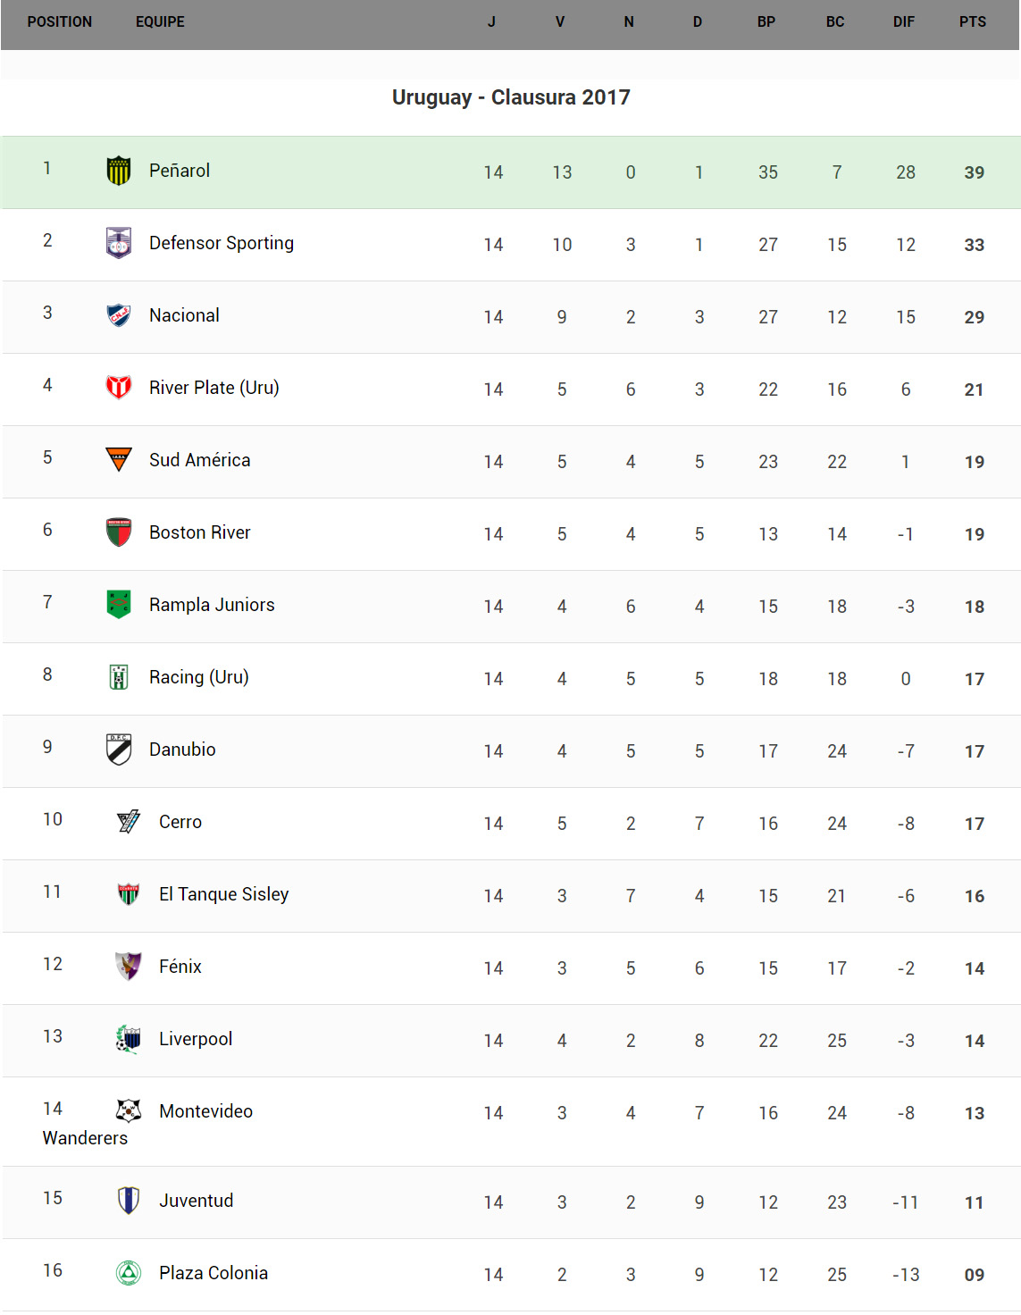Click the Liverpool club crest icon
Screen dimensions: 1021x1315
click(129, 1039)
